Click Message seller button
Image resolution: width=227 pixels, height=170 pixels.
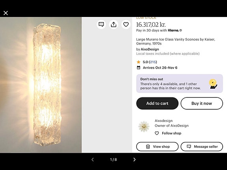coord(202,147)
